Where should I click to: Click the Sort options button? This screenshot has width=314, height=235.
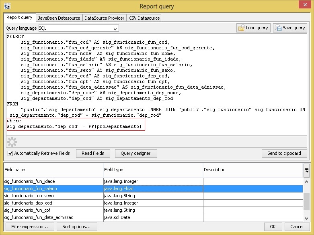click(x=76, y=227)
